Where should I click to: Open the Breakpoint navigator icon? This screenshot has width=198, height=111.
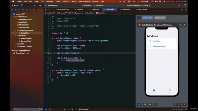[38, 10]
